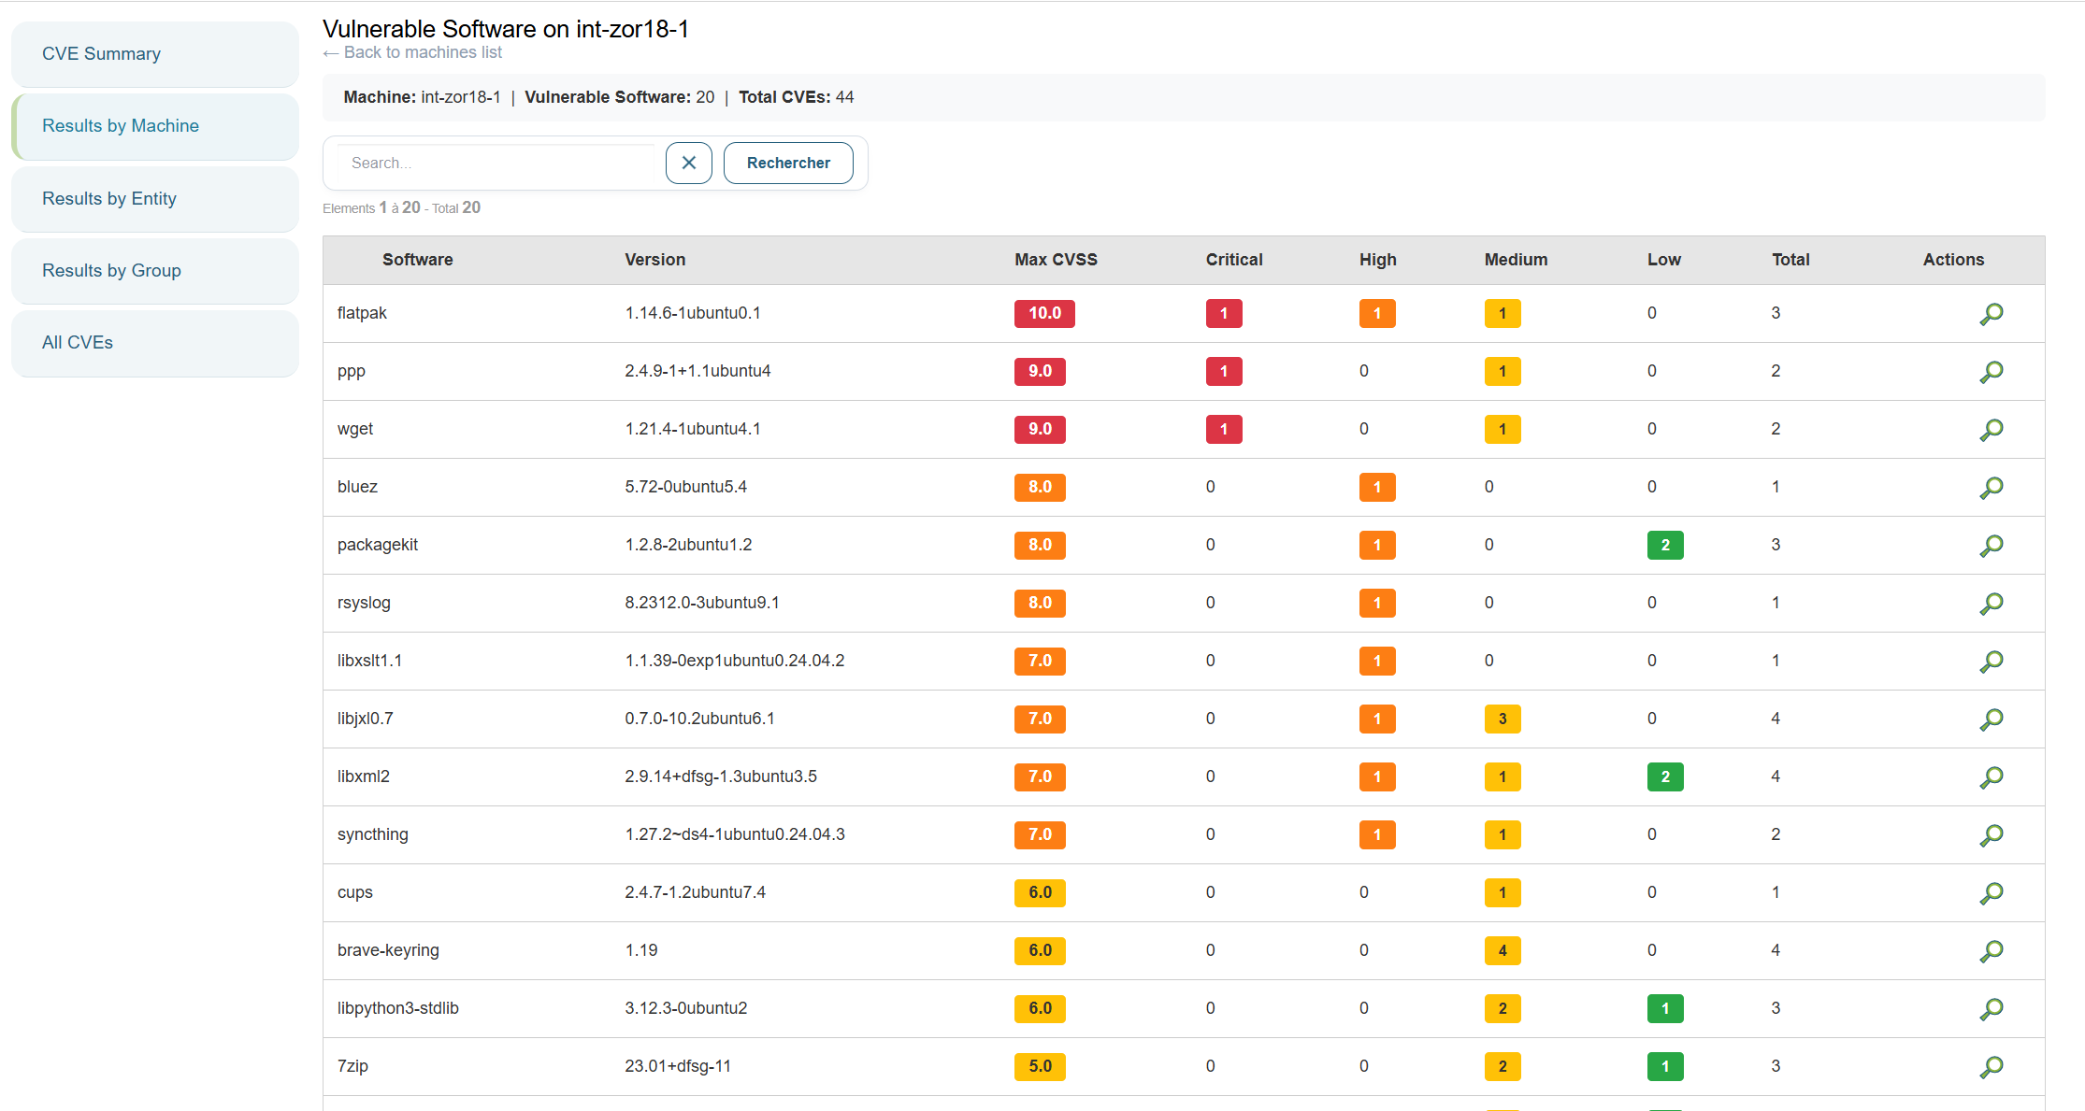Clear search with the X button

pos(688,163)
